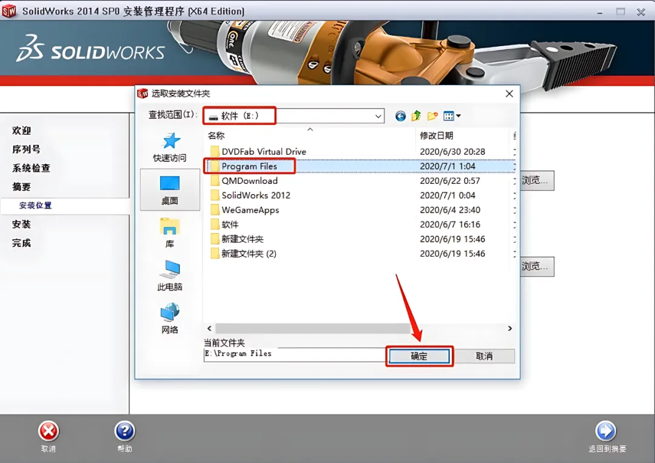Open the 系统检查 step in sidebar
This screenshot has height=463, width=655.
[32, 168]
